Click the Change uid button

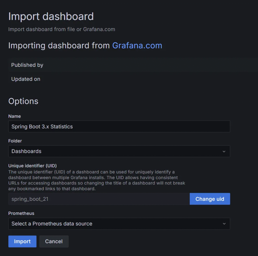click(210, 199)
